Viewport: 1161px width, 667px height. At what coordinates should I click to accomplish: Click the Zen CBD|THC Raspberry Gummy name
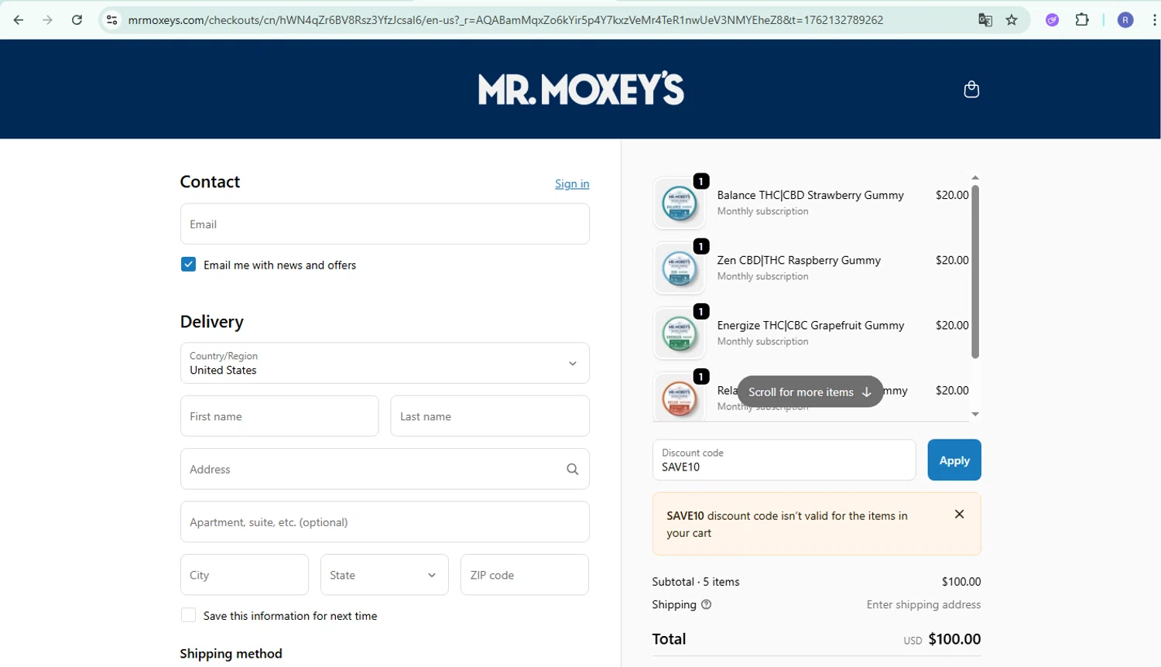tap(799, 260)
